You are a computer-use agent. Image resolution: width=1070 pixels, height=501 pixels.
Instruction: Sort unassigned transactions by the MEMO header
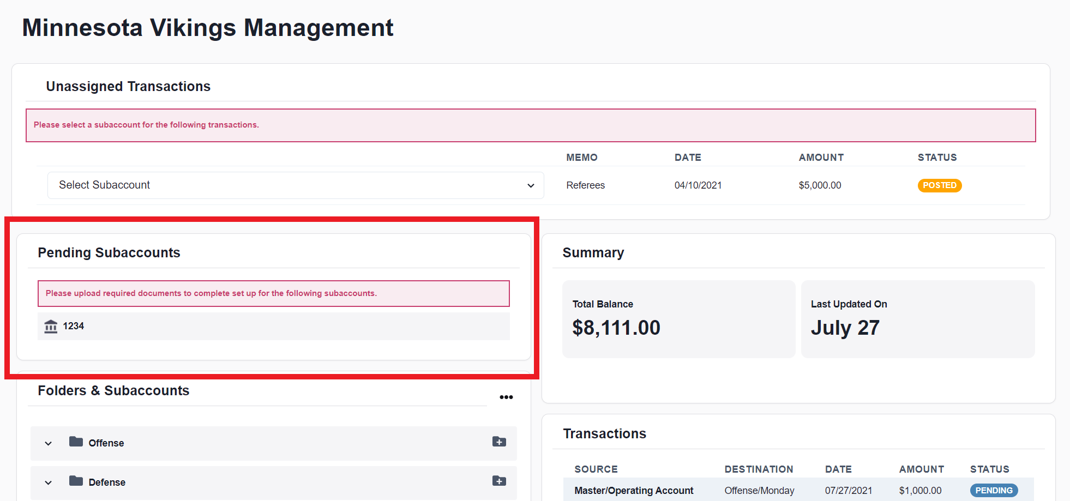pos(581,158)
